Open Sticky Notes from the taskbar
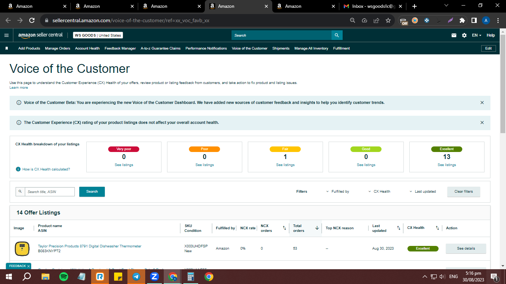The height and width of the screenshot is (284, 506). pos(118,276)
